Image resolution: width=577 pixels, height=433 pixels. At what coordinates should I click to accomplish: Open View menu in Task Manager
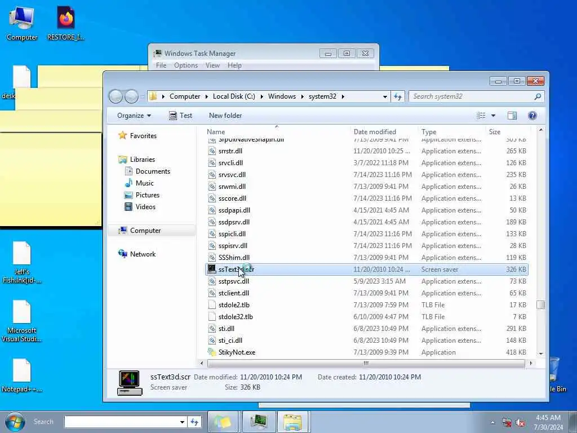(x=212, y=65)
